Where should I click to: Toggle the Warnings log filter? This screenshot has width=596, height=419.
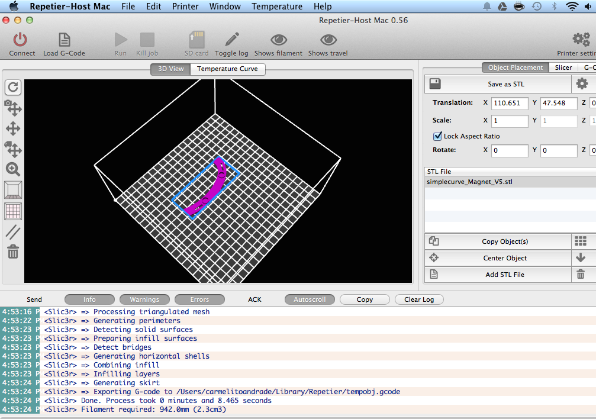[x=144, y=299]
